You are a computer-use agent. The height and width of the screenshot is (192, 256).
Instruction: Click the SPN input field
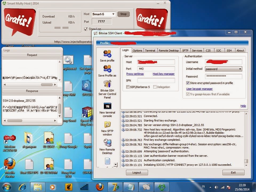[x=156, y=81]
